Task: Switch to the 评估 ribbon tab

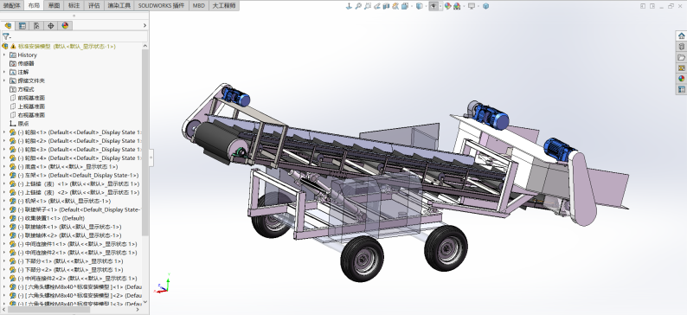Action: pyautogui.click(x=94, y=6)
